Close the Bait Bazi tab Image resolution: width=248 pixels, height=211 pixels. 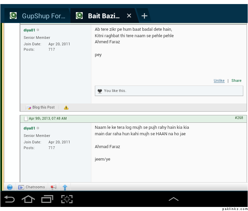pyautogui.click(x=129, y=16)
